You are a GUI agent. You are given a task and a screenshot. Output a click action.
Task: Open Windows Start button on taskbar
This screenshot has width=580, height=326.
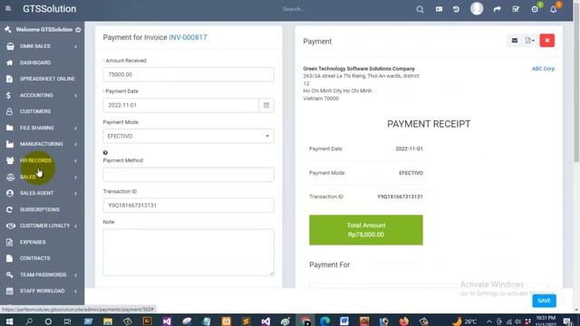coord(10,321)
